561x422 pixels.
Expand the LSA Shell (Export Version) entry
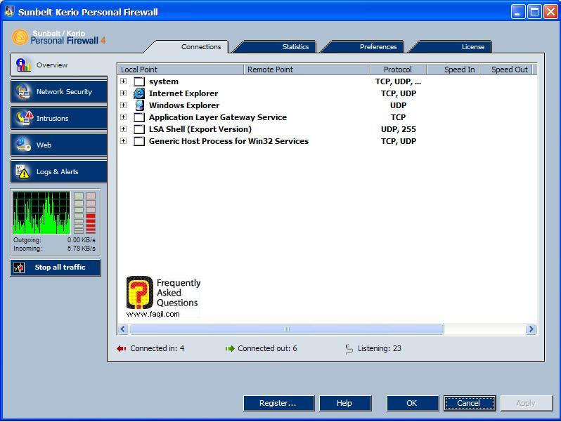pos(124,129)
